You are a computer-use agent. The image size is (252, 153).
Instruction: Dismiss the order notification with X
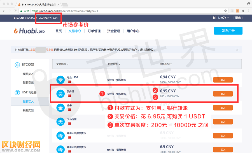[x=237, y=50]
